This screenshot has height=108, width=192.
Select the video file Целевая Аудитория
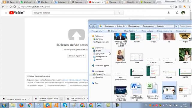click(169, 90)
